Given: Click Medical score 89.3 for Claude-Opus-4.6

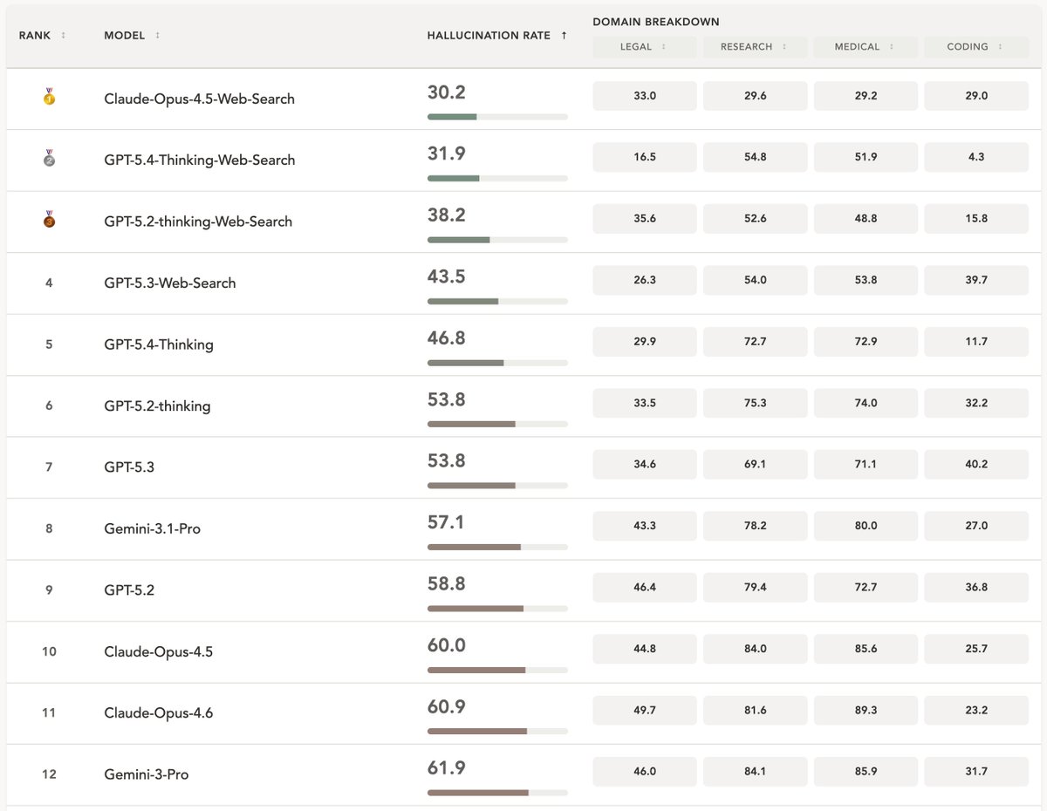Looking at the screenshot, I should point(866,711).
